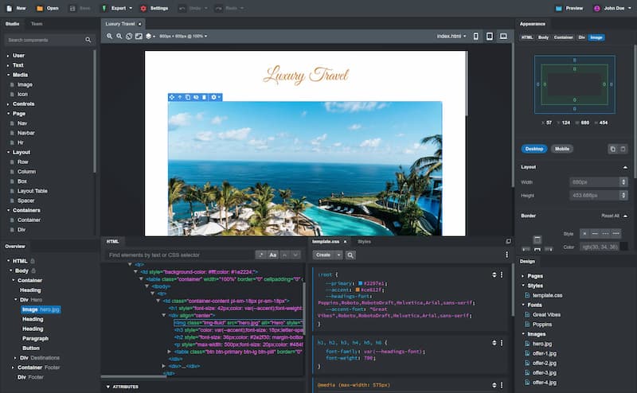637x393 pixels.
Task: Pop out the editor panel icon
Action: tap(508, 241)
